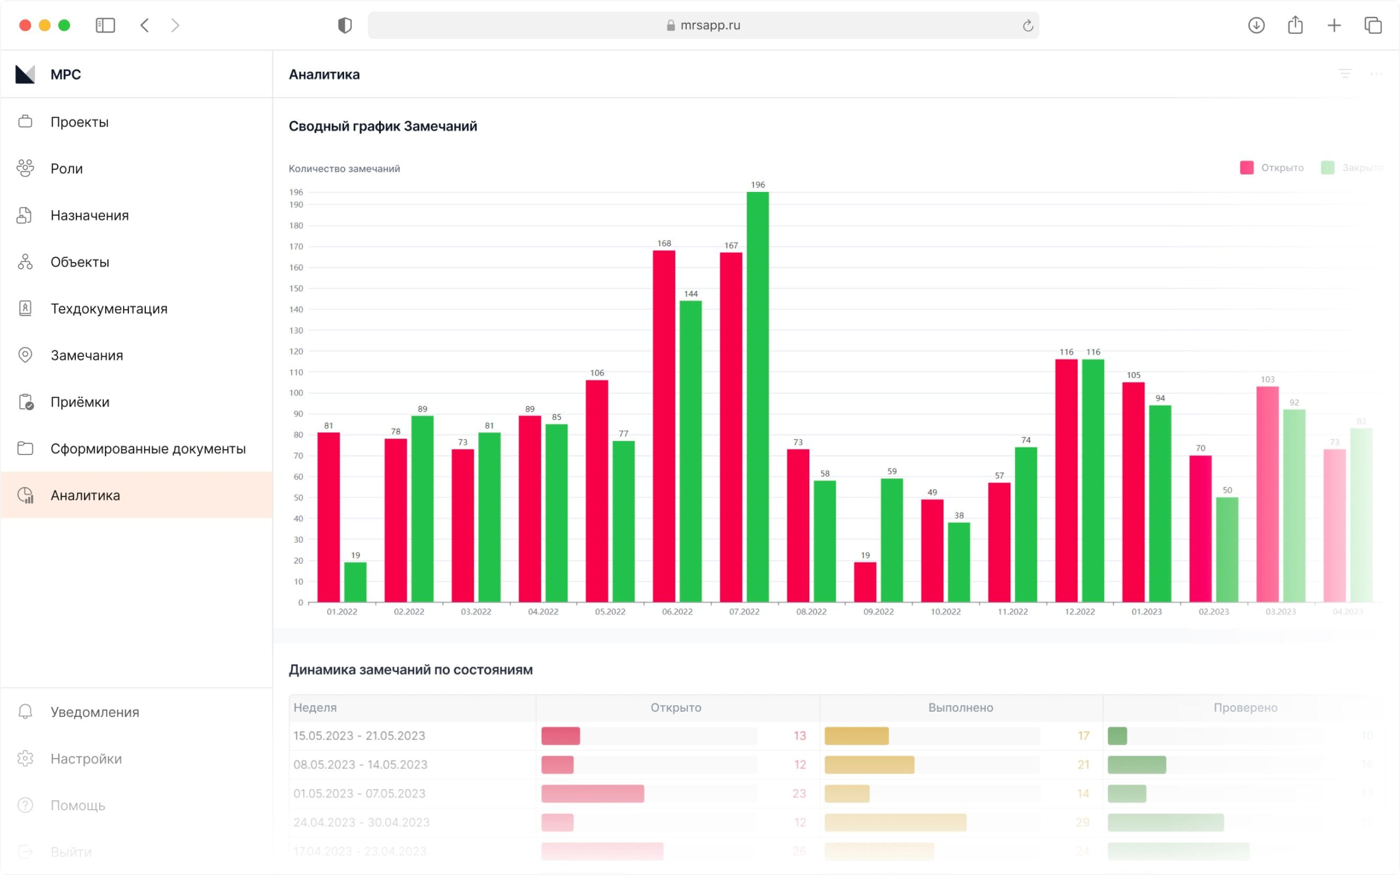
Task: Go back with the browser arrow
Action: [x=145, y=25]
